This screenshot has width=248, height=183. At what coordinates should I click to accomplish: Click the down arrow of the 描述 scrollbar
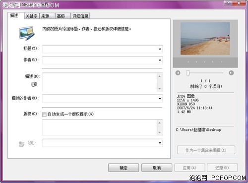point(160,89)
